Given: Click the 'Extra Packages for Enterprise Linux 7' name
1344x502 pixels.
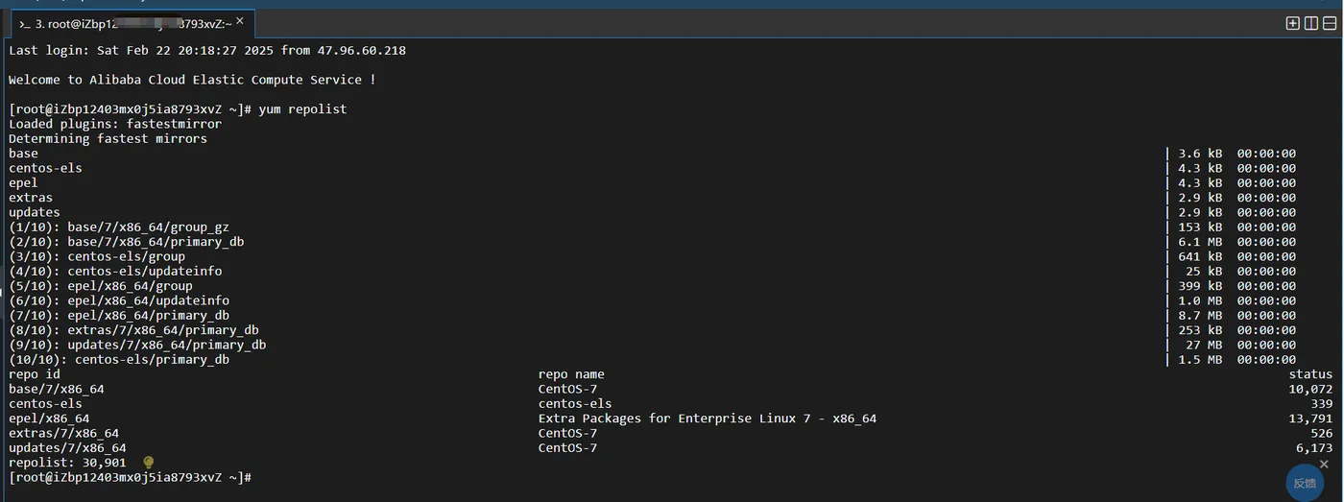Looking at the screenshot, I should [707, 418].
